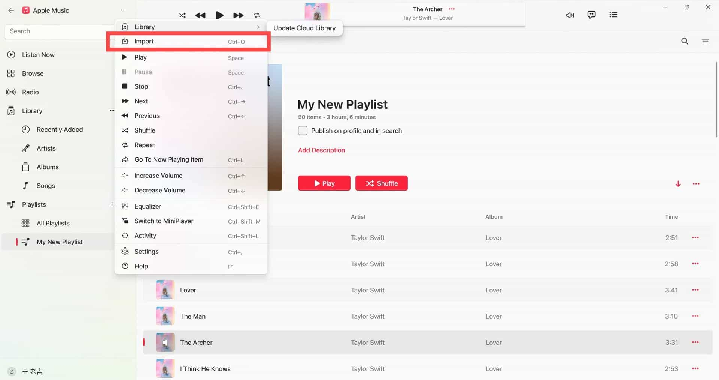Click the vertical scrollbar on the right
This screenshot has height=380, width=719.
716,100
